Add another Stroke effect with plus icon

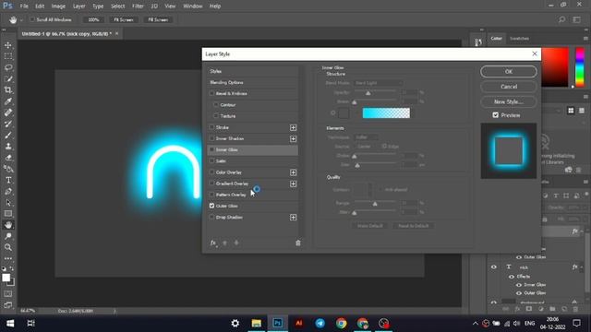[294, 127]
